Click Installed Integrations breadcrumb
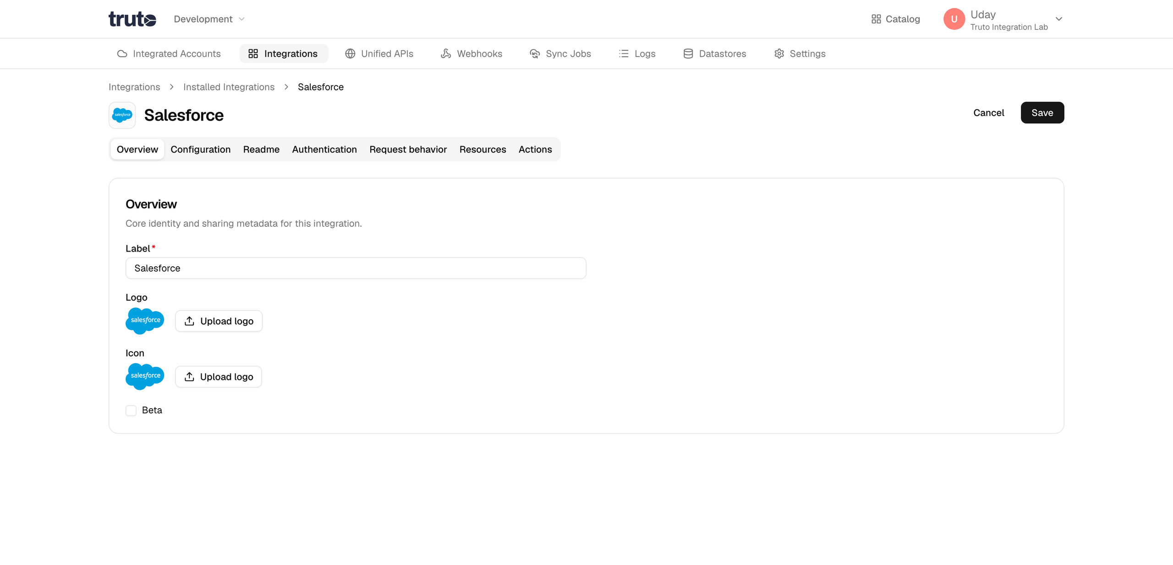The image size is (1173, 565). point(229,87)
